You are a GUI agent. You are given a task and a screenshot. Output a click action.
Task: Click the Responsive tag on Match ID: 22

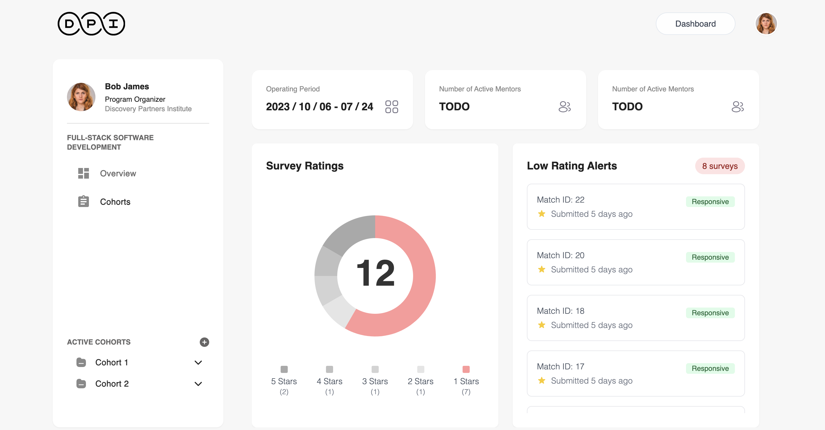[710, 201]
